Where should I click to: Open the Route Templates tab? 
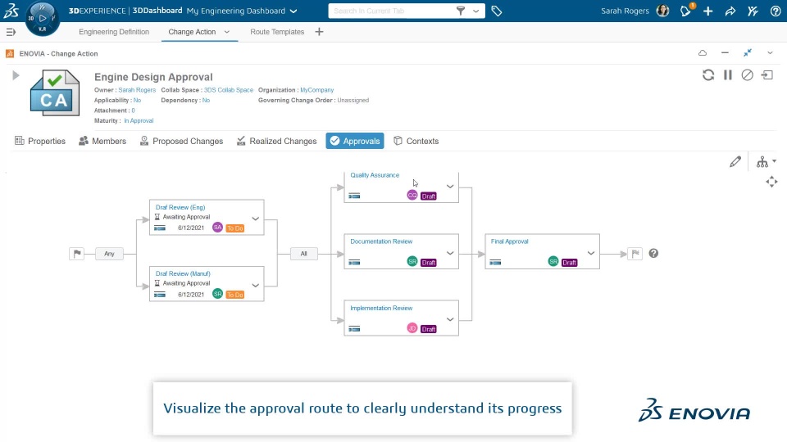277,32
